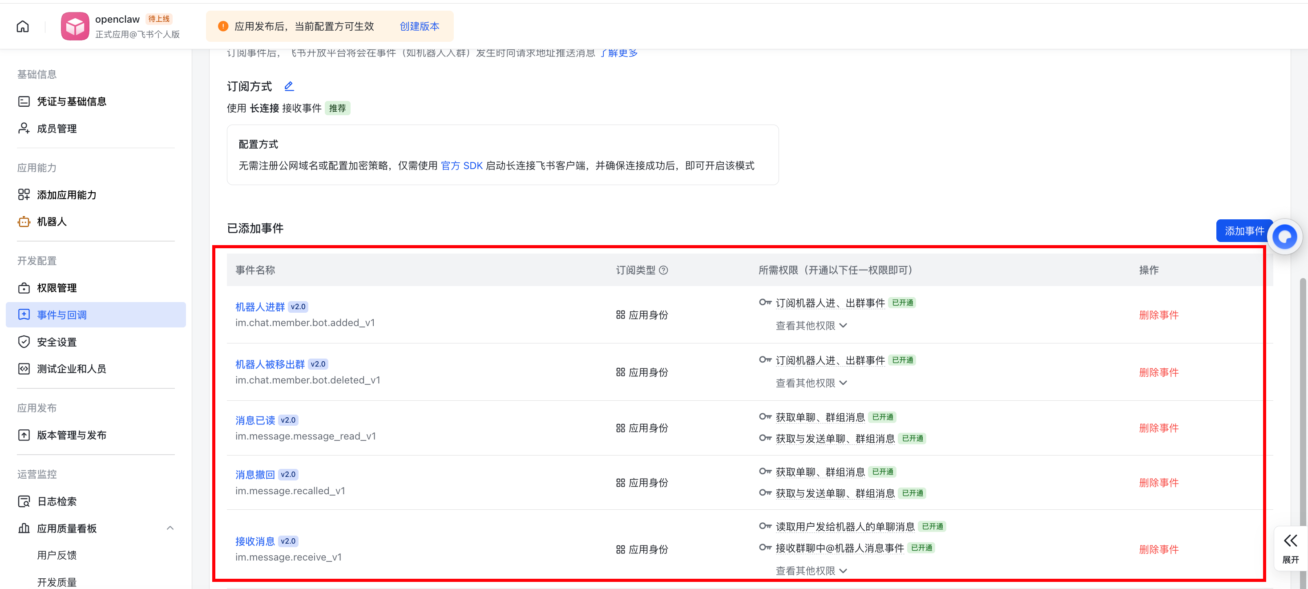The height and width of the screenshot is (589, 1308).
Task: Delete the 机器人被移出群 event
Action: pos(1159,372)
